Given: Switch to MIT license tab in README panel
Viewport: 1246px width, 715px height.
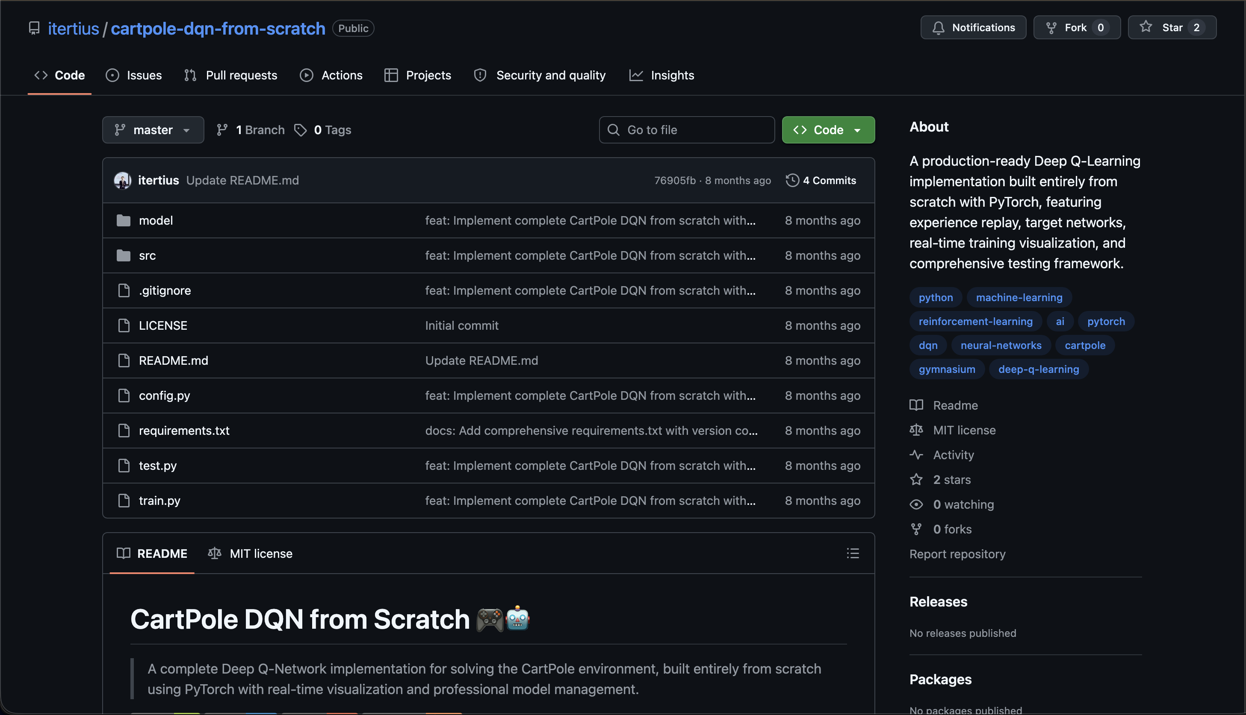Looking at the screenshot, I should (250, 554).
